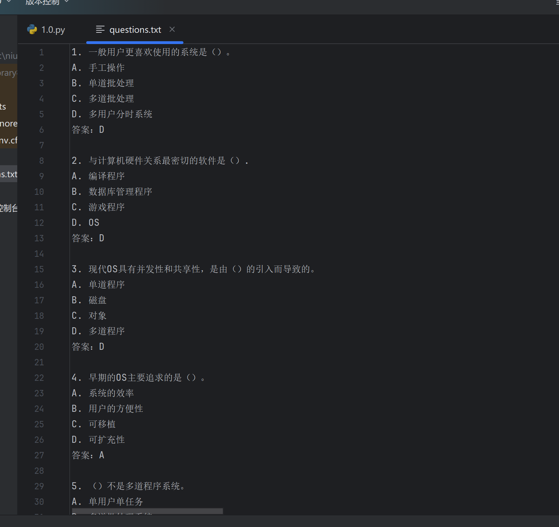This screenshot has height=527, width=559.
Task: Open the 版本控制 dropdown menu
Action: pyautogui.click(x=46, y=2)
